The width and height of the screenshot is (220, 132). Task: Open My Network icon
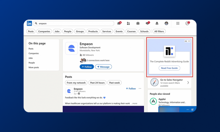[128, 23]
